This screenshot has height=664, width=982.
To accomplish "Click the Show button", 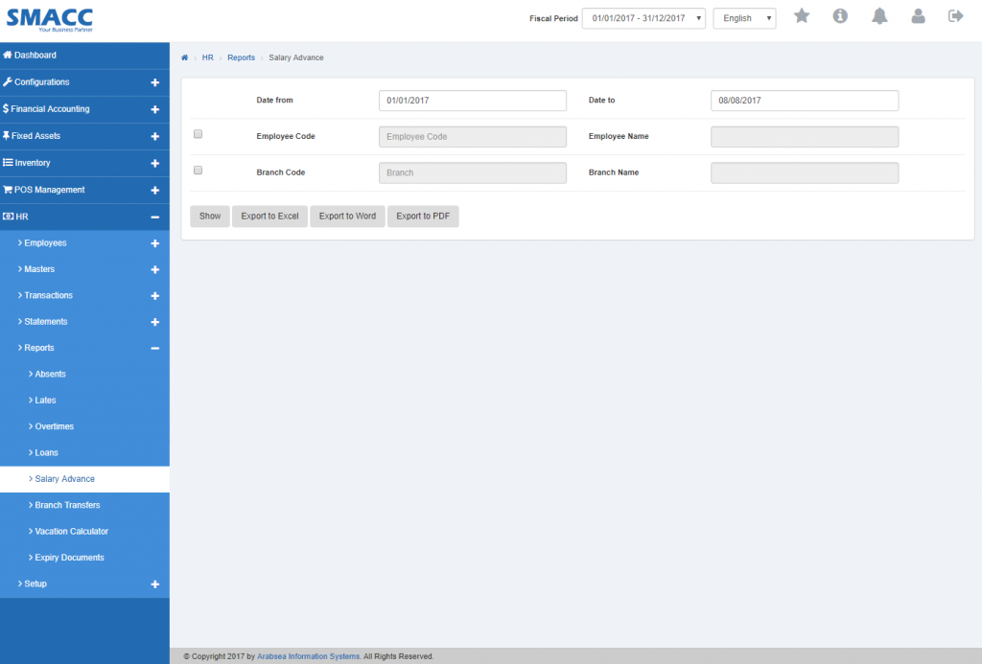I will click(210, 217).
